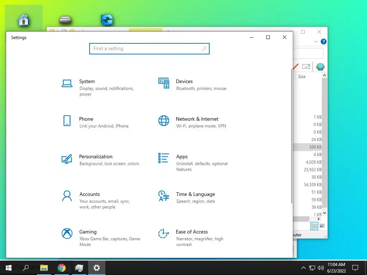The image size is (367, 275).
Task: Select the file row sized 51 KB
Action: point(307,192)
